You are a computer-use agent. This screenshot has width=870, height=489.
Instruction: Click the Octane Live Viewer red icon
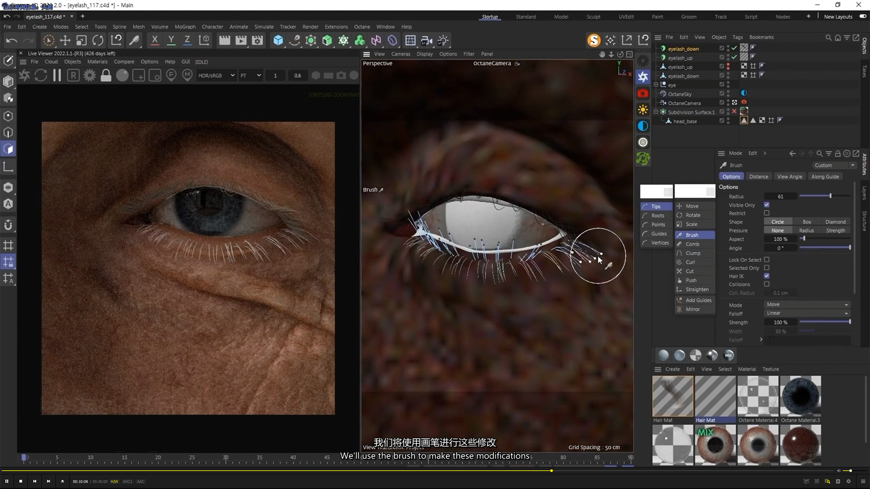643,94
